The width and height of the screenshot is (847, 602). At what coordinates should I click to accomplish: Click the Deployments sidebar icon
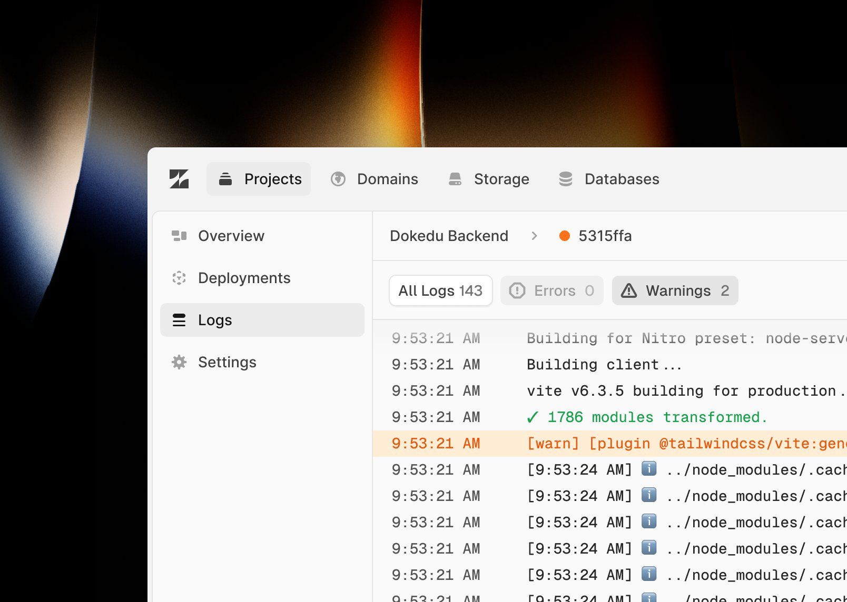point(179,278)
